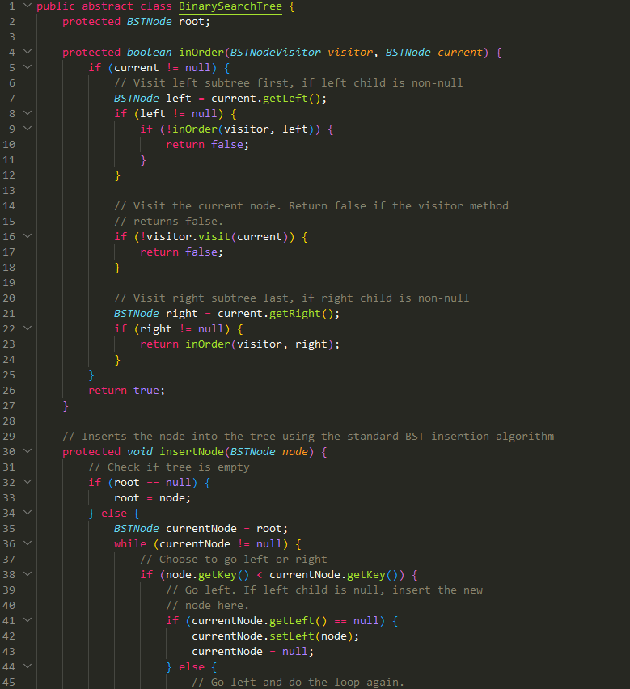Fold the '!visitor.visit(current)' block on line 16
This screenshot has height=689, width=630.
point(27,236)
